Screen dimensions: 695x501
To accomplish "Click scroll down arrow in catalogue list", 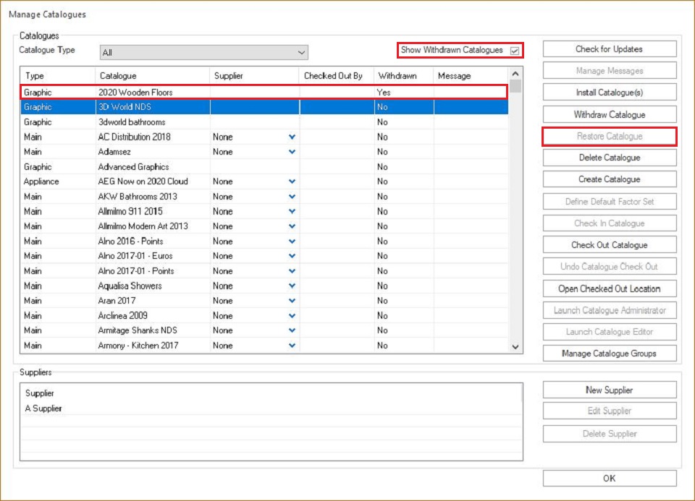I will tap(515, 347).
